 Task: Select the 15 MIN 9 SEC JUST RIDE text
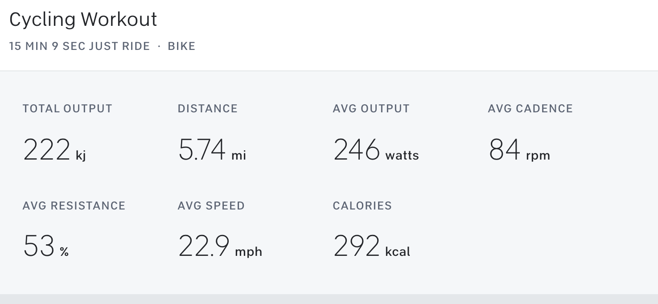tap(79, 46)
